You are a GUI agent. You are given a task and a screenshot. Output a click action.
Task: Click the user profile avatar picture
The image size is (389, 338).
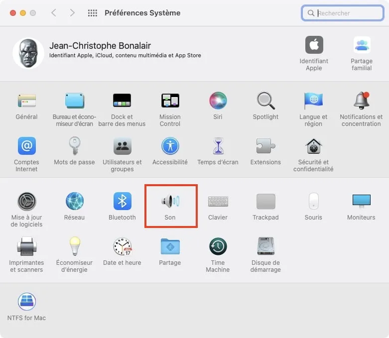click(x=28, y=53)
